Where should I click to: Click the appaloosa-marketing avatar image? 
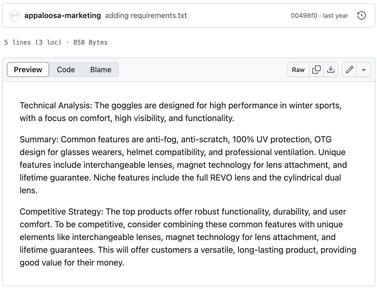pos(15,16)
